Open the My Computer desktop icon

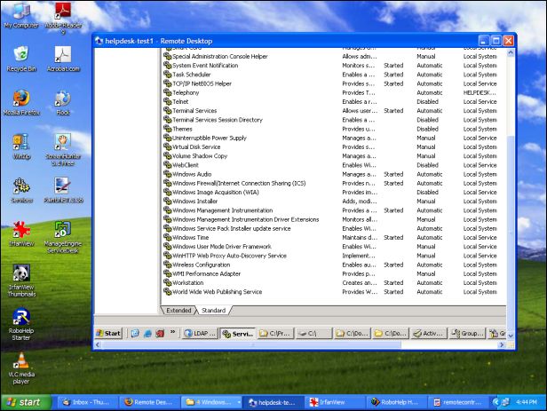pos(20,12)
